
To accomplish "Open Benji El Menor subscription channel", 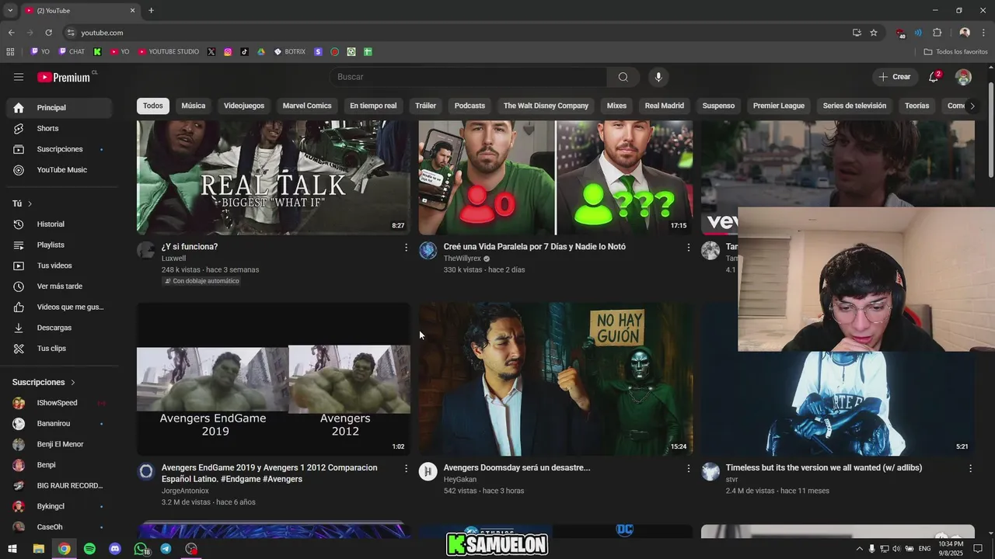I will tap(60, 444).
